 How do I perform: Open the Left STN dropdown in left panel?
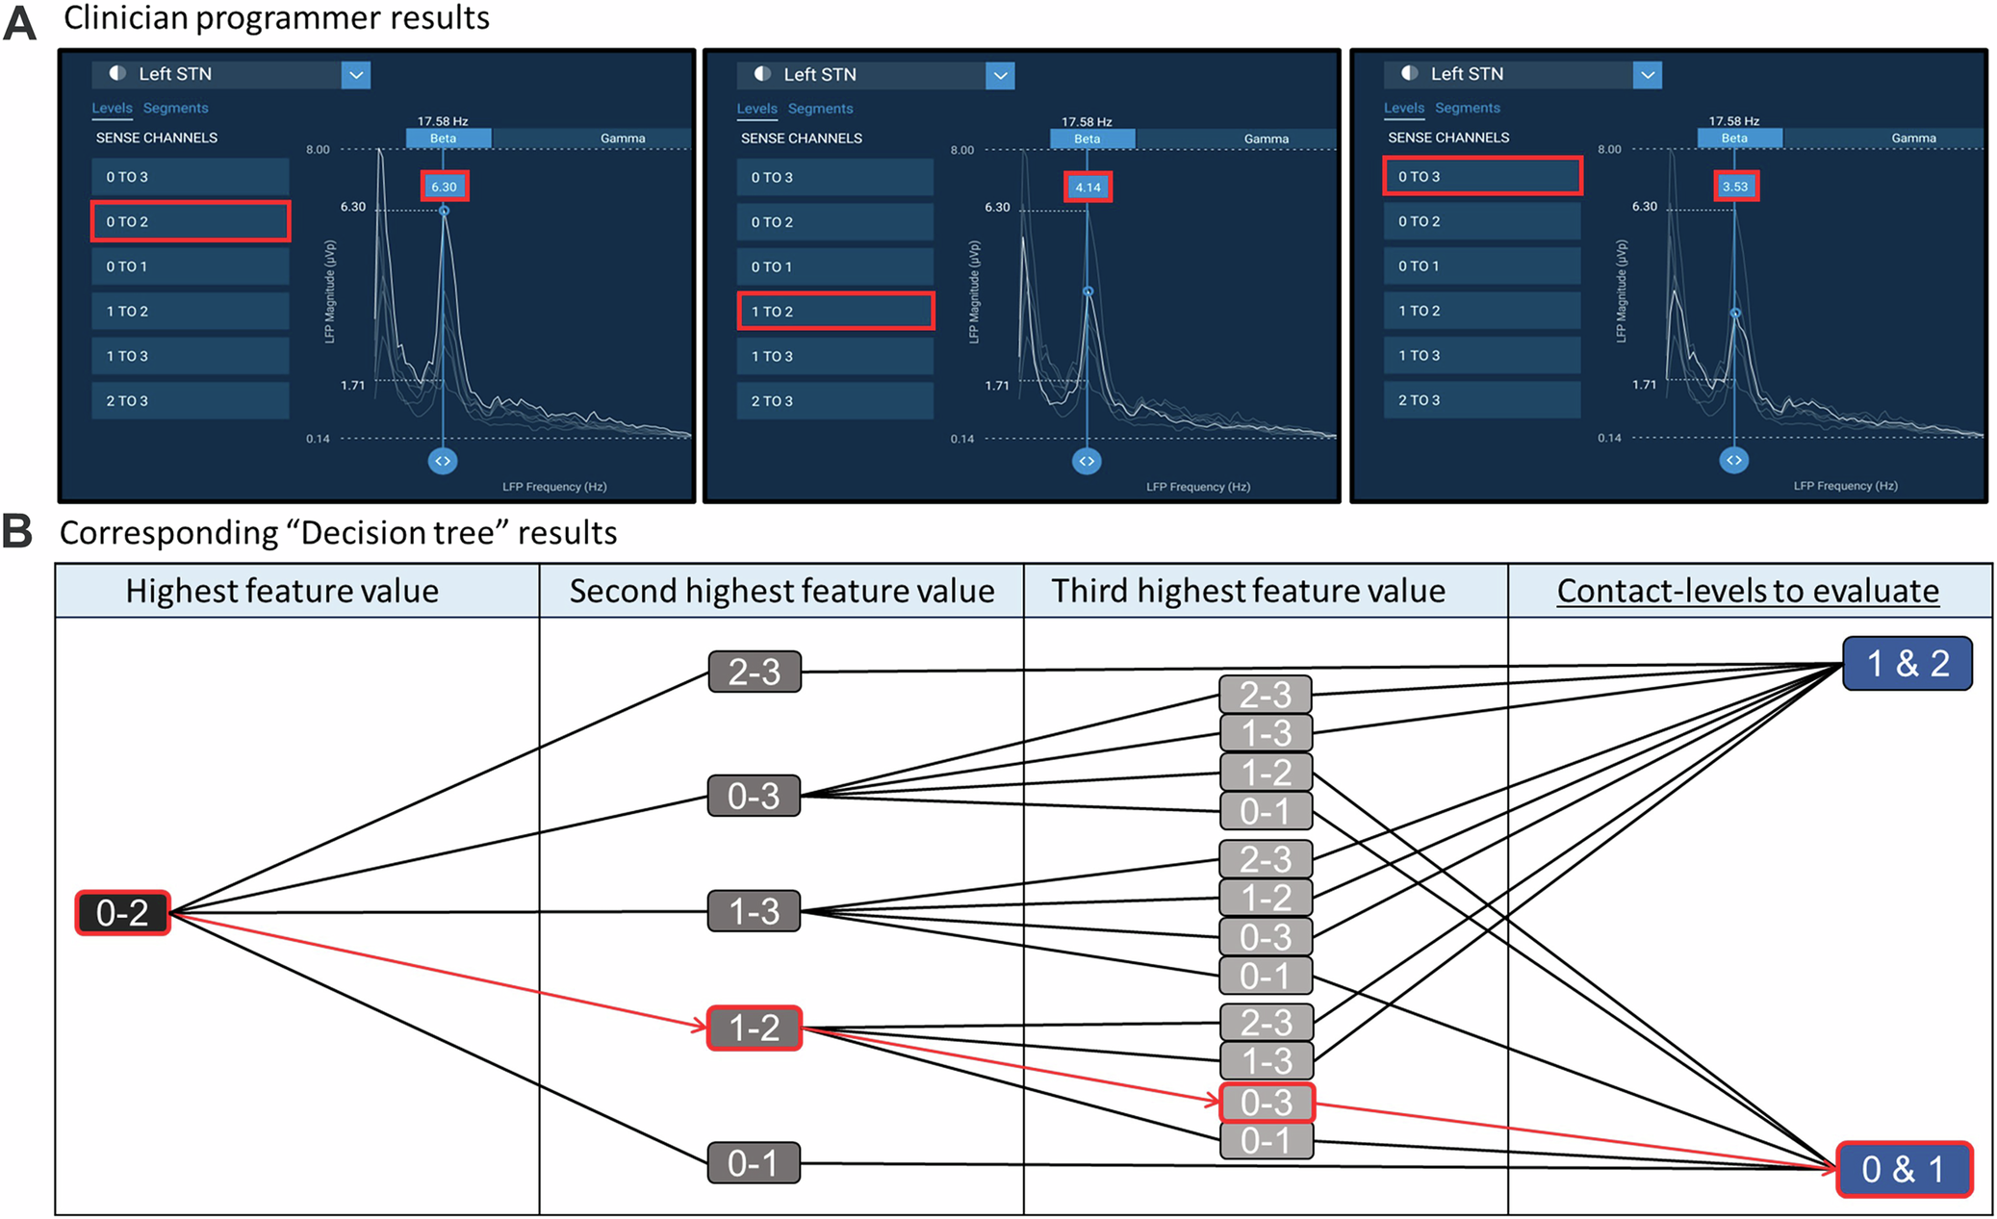tap(356, 74)
